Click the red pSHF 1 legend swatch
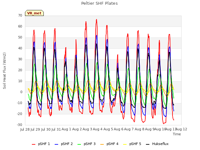This screenshot has height=150, width=200. coord(33,144)
